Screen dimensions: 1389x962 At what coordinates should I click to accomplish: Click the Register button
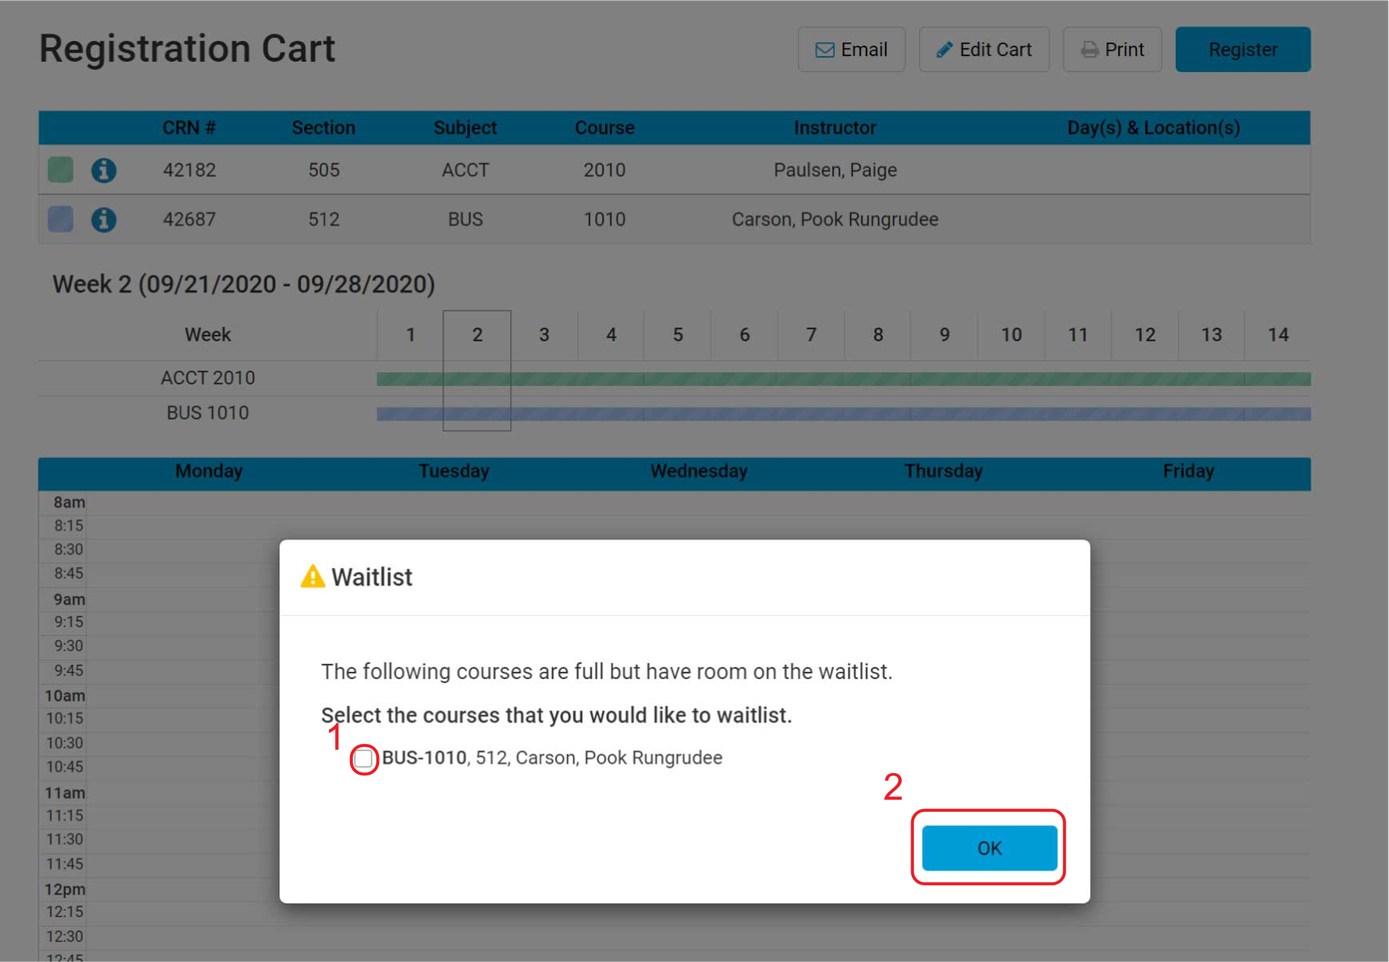1242,49
